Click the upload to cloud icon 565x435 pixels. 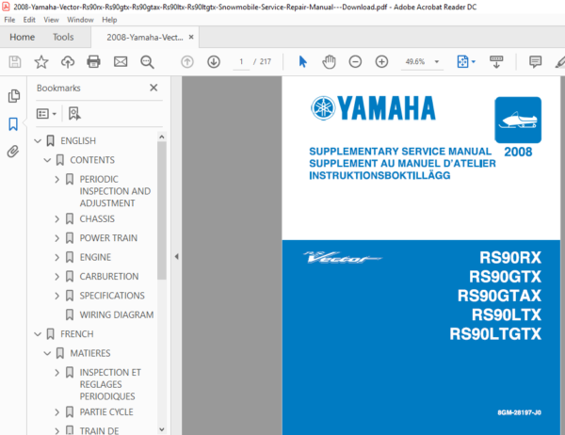[x=68, y=62]
